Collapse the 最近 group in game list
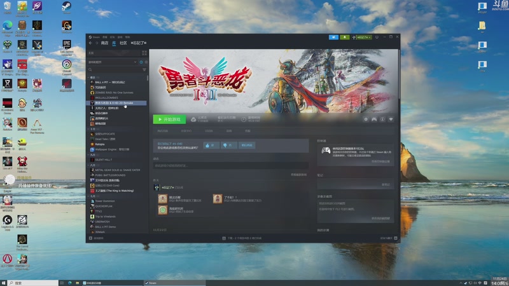This screenshot has width=509, height=286. pyautogui.click(x=88, y=77)
